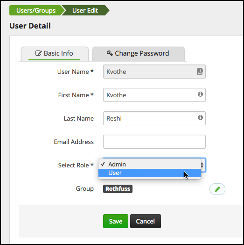244x245 pixels.
Task: Click the Rothfuss group tag
Action: (118, 189)
